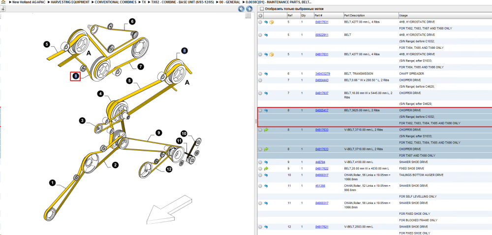
Task: Add part 451356 using its plus icon
Action: pos(260,186)
